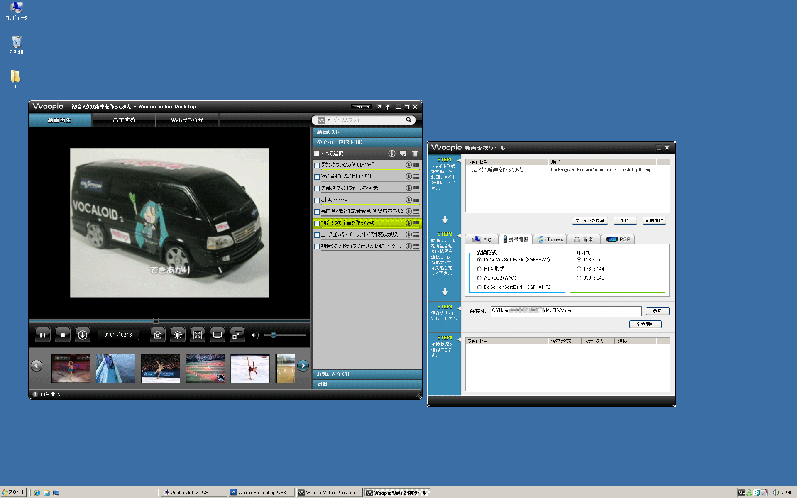
Task: Click the monitor display mode icon
Action: click(x=217, y=335)
